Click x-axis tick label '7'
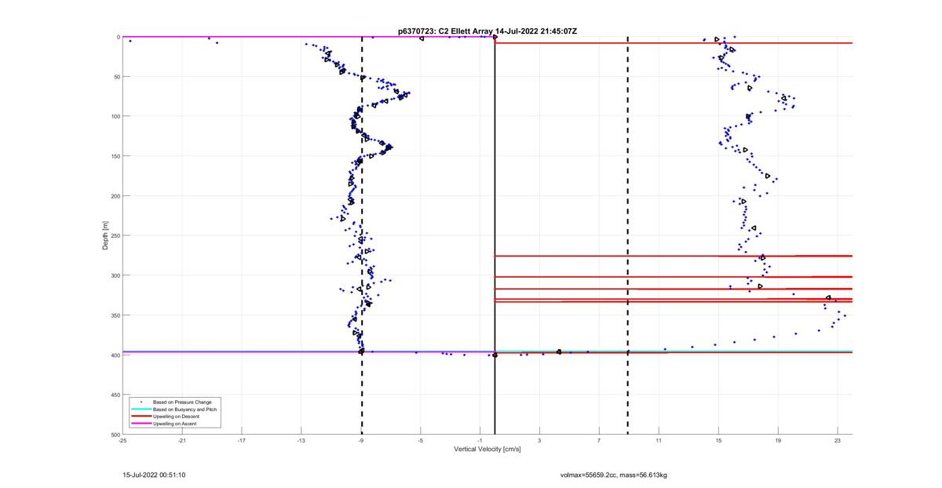Viewport: 942px width, 488px height. click(599, 440)
